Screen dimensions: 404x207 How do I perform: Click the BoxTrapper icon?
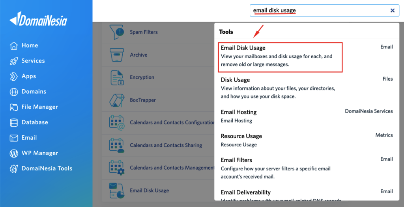[x=117, y=100]
